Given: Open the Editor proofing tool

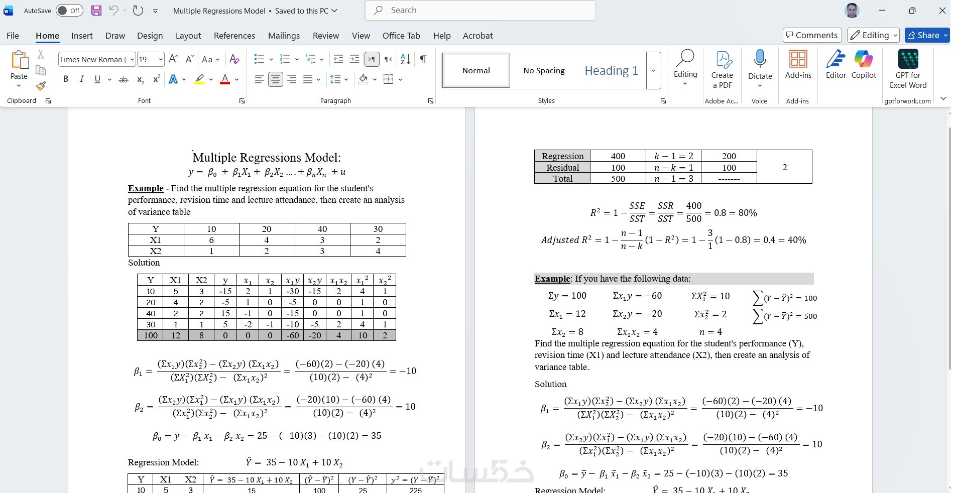Looking at the screenshot, I should [x=836, y=65].
